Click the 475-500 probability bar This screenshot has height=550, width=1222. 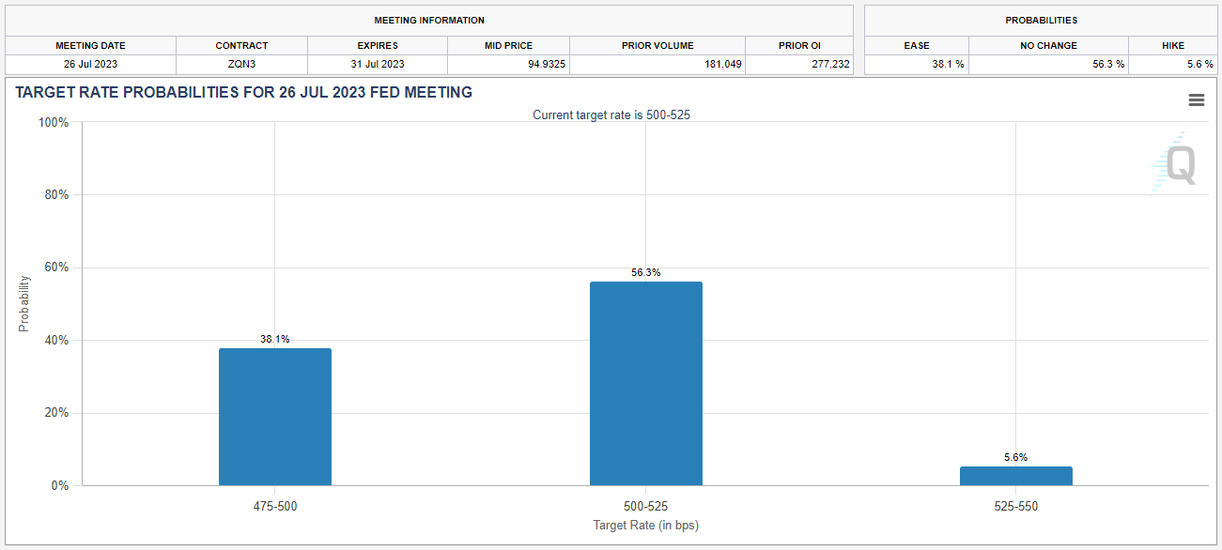[275, 417]
